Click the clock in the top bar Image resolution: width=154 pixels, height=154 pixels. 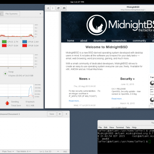[x=77, y=2]
